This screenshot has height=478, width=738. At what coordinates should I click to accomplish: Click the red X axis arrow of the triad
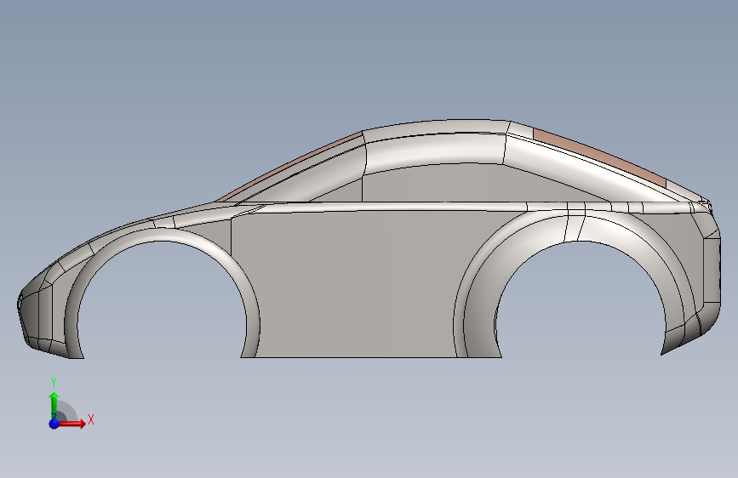72,424
